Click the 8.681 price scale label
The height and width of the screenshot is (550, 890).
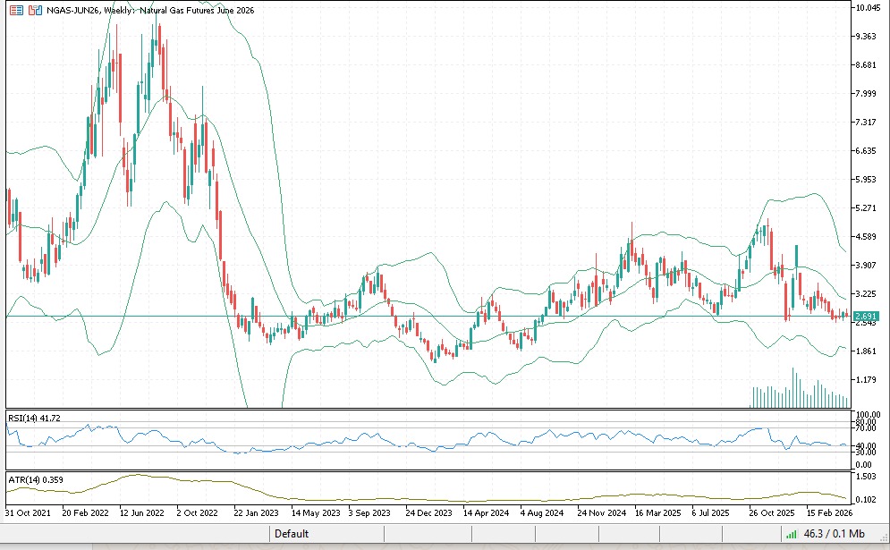pyautogui.click(x=866, y=65)
